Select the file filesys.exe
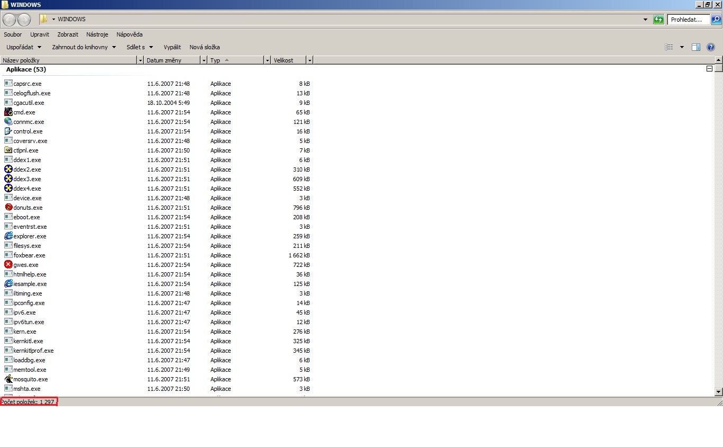This screenshot has width=723, height=447. pos(27,246)
